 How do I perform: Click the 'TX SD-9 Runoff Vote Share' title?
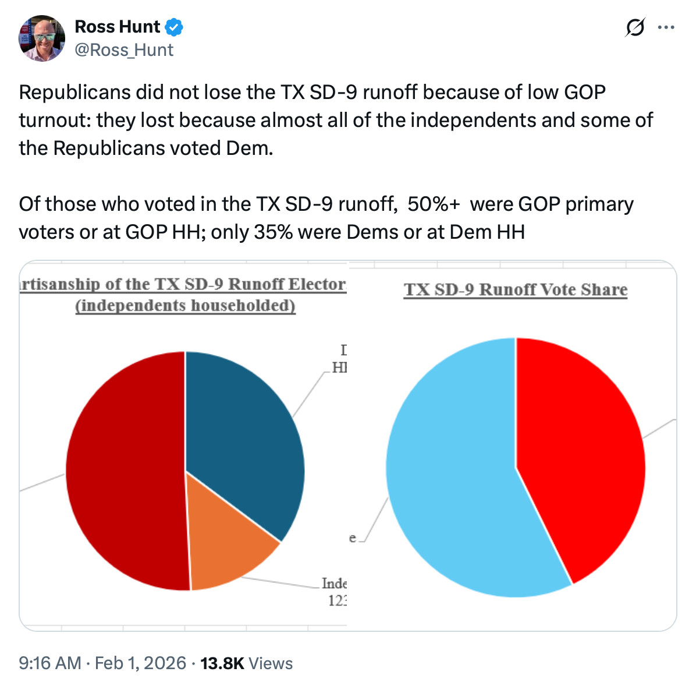[516, 290]
